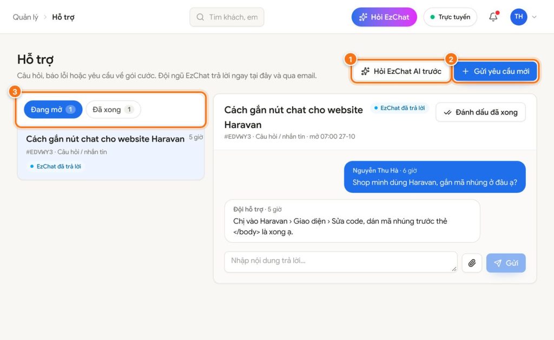Click Hỏi EzChat AI trước button
Image resolution: width=554 pixels, height=340 pixels.
pos(401,71)
